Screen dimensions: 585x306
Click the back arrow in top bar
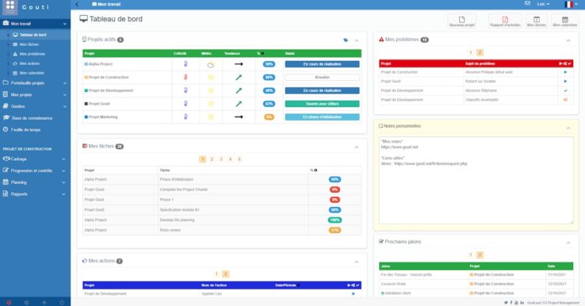click(77, 5)
